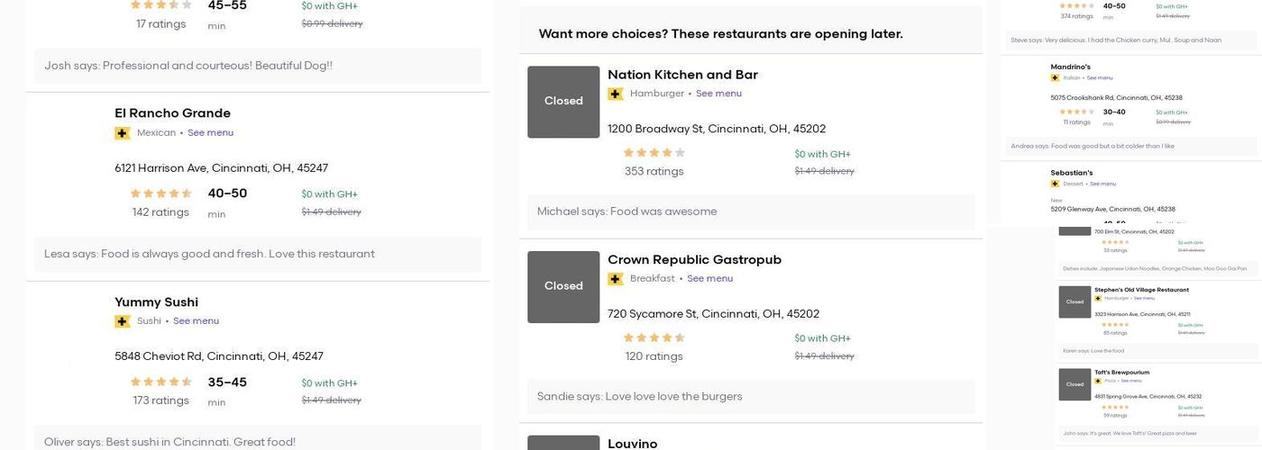
Task: Click the GH+ badge under Nation Kitchen and Bar
Action: [x=616, y=94]
